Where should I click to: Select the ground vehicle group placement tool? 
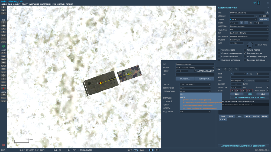click(4, 62)
